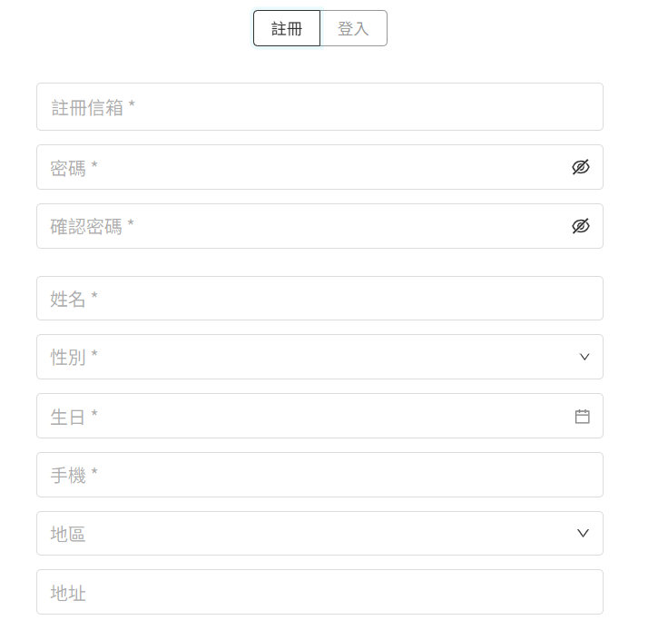Click the 姓名 placeholder label
The image size is (658, 620).
(74, 299)
